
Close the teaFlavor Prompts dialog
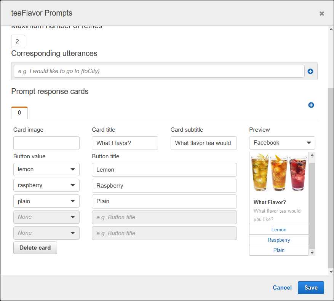(322, 13)
